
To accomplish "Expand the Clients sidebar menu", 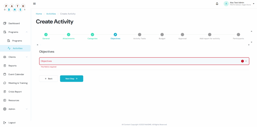I will click(x=27, y=57).
